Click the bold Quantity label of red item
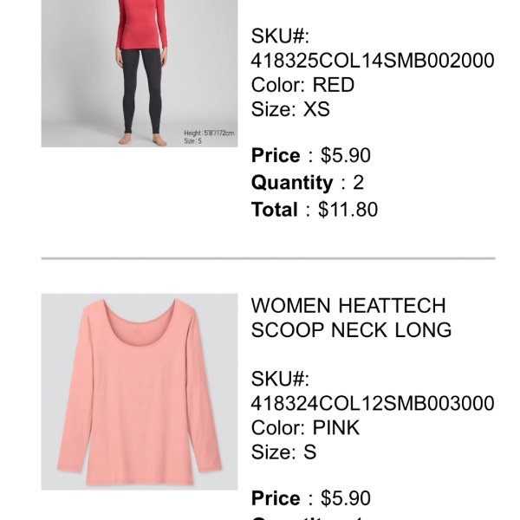Viewport: 520px width, 520px height. (x=292, y=183)
